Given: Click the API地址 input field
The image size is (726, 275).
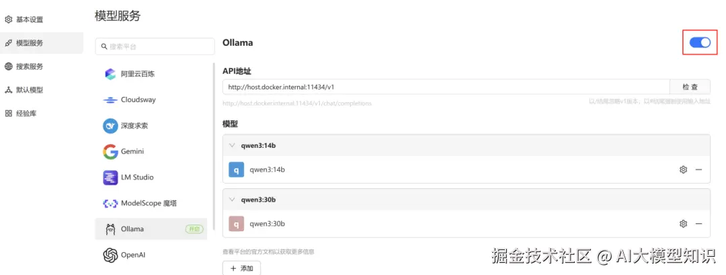Looking at the screenshot, I should 446,87.
